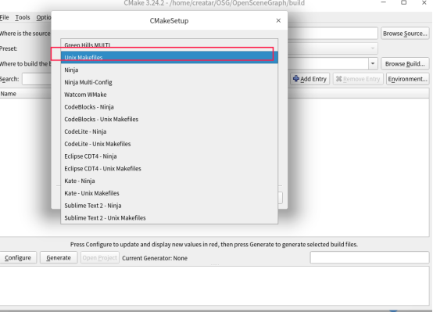The width and height of the screenshot is (433, 312).
Task: Click Browse Source button
Action: [x=405, y=34]
